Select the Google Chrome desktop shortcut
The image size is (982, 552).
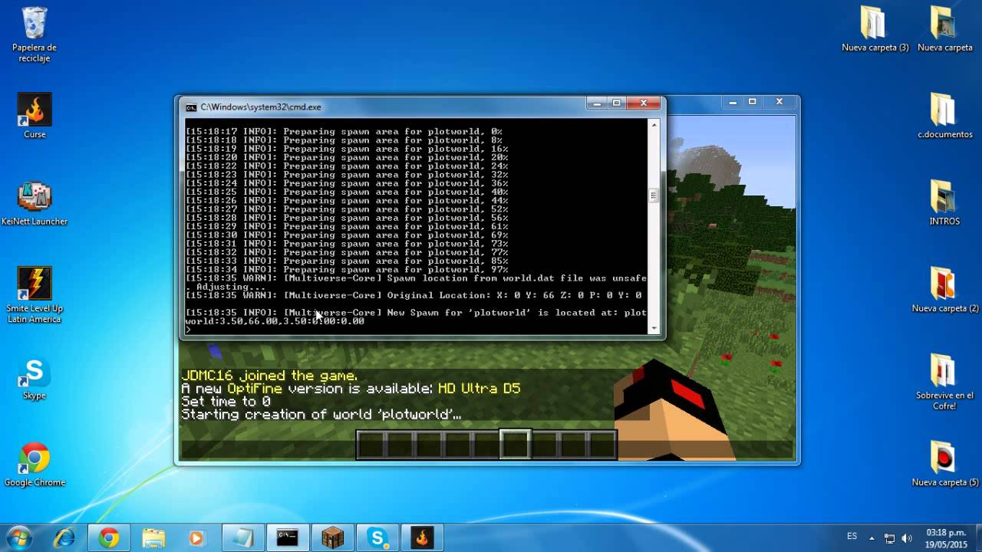[35, 465]
